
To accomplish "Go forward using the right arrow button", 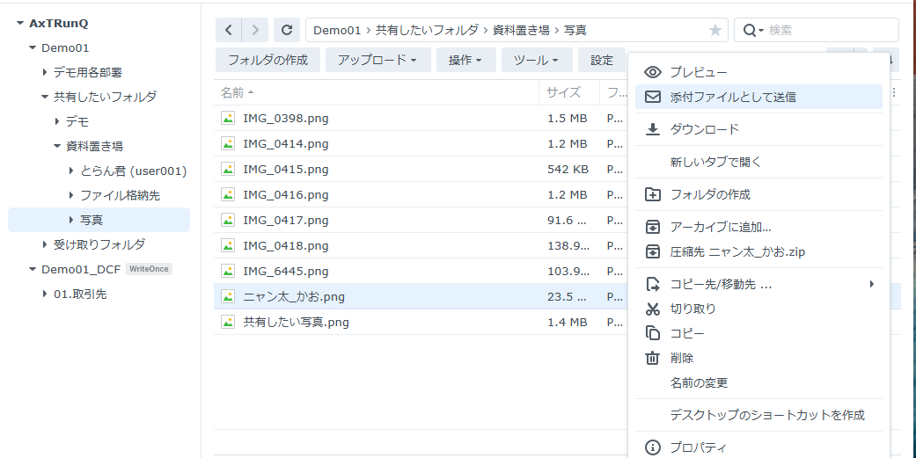I will 254,30.
